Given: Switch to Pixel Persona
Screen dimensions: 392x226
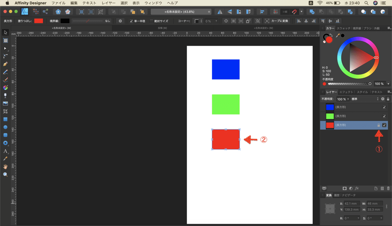Looking at the screenshot, I should [x=36, y=11].
